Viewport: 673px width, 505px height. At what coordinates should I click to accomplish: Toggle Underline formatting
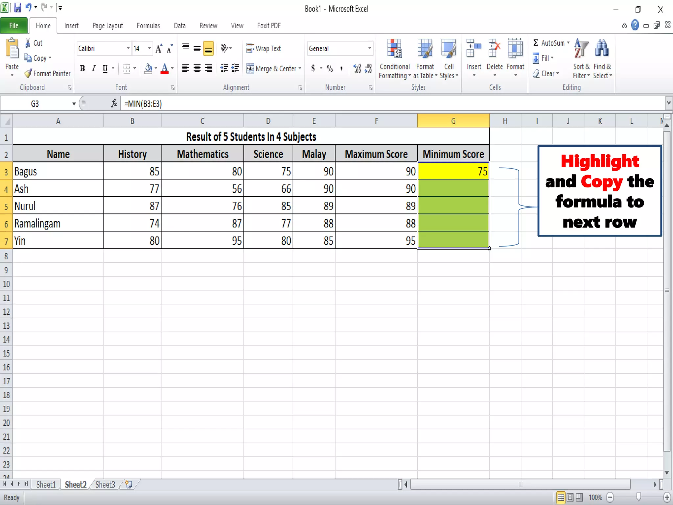pos(105,68)
